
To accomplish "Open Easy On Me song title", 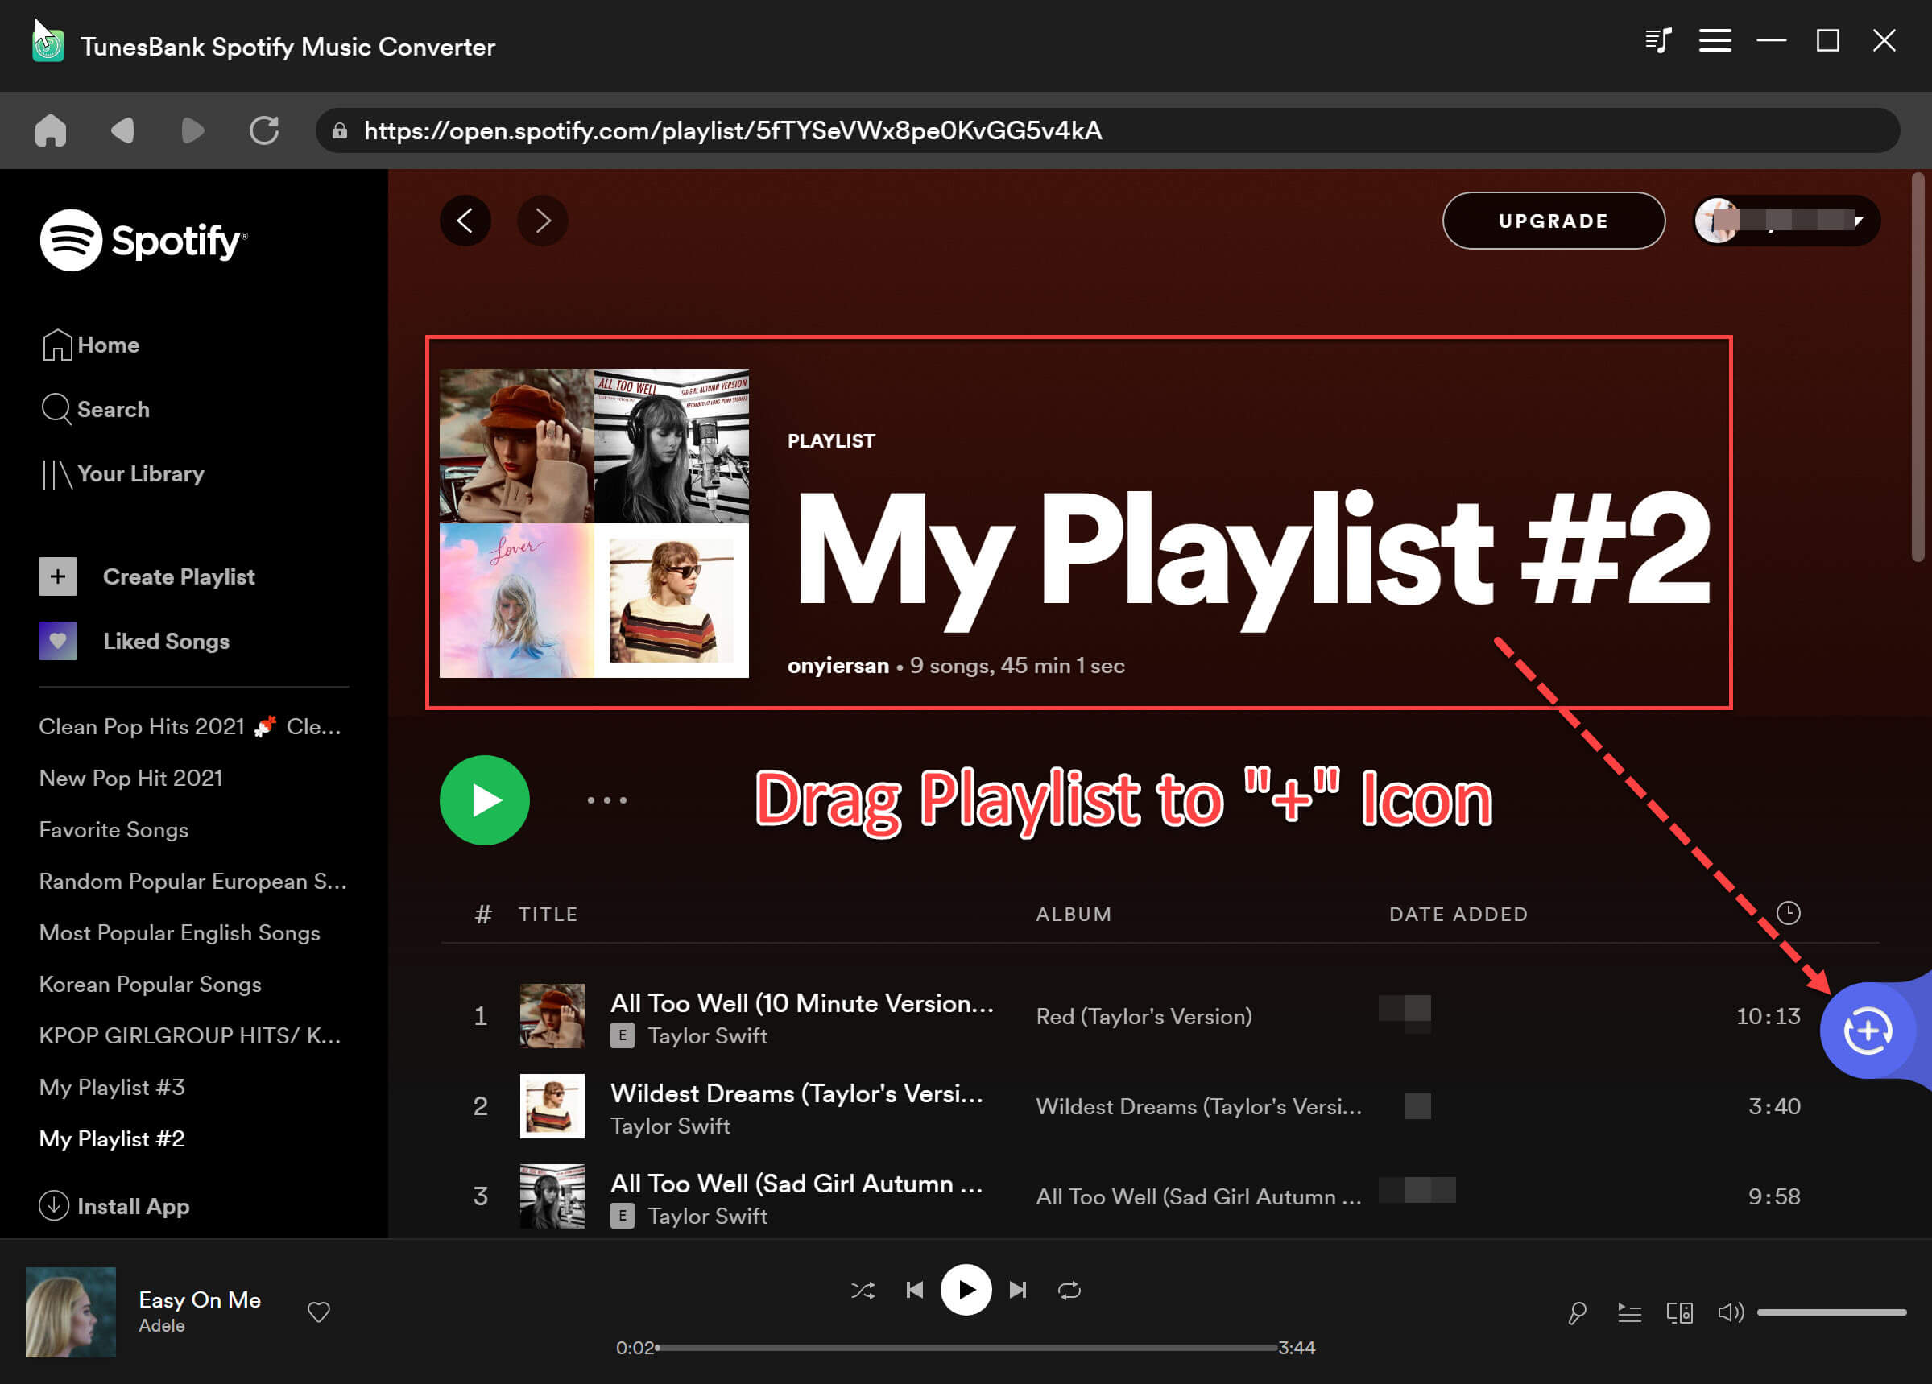I will [x=200, y=1299].
